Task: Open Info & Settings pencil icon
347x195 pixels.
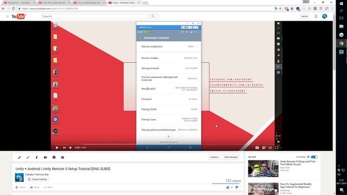Action: (x=20, y=158)
